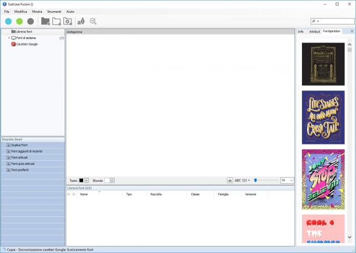This screenshot has width=356, height=253.
Task: Close the right side panel with X
Action: (352, 31)
